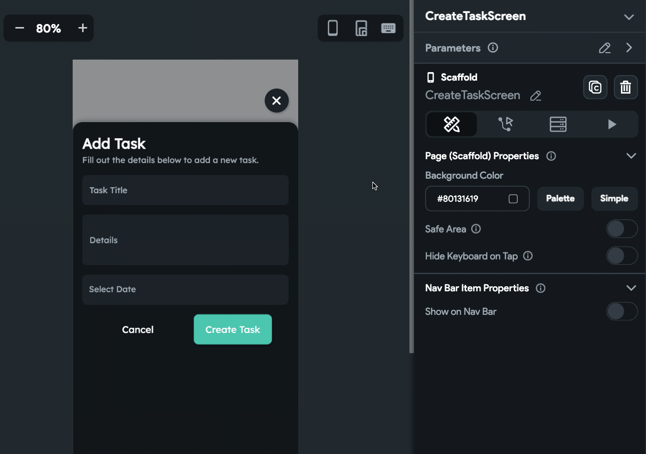Open the Parameters info icon
This screenshot has width=646, height=454.
tap(493, 48)
